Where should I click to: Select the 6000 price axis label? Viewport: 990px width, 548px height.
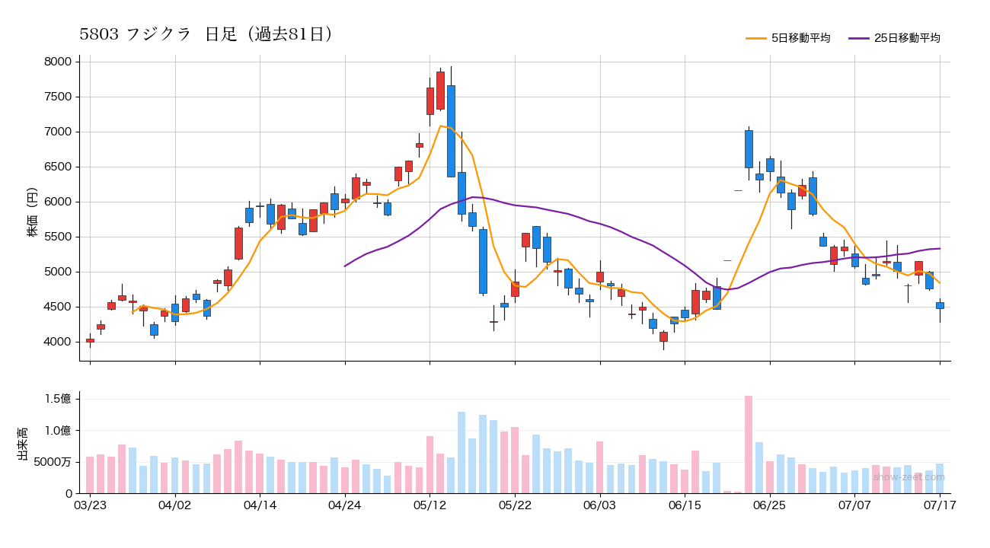point(58,202)
